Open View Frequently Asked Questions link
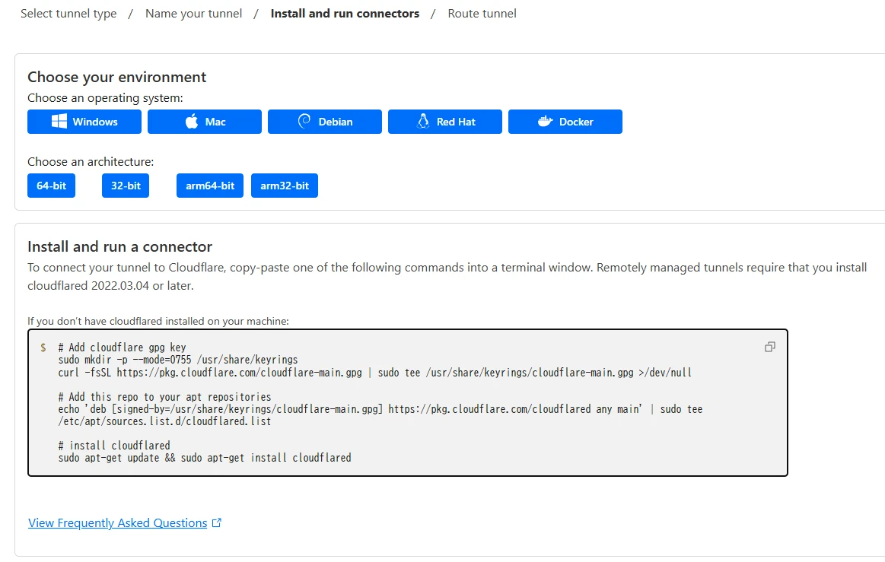 click(117, 523)
